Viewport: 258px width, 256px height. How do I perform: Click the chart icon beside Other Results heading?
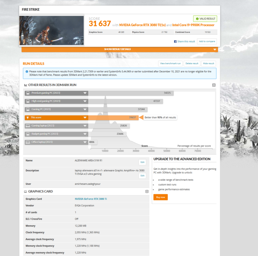26,85
